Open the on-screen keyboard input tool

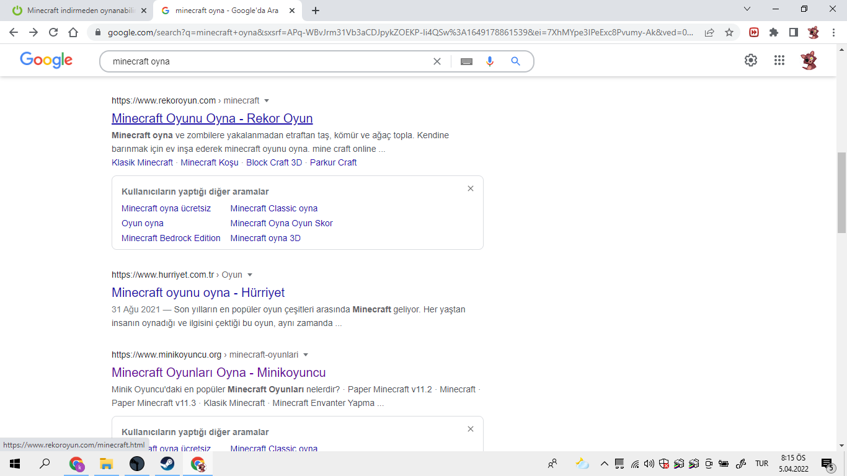pos(466,61)
